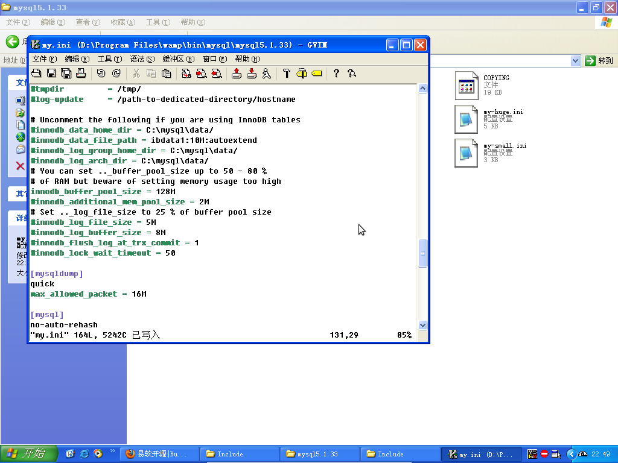Run a Vim script from the toolbar
Image resolution: width=618 pixels, height=463 pixels.
[266, 73]
